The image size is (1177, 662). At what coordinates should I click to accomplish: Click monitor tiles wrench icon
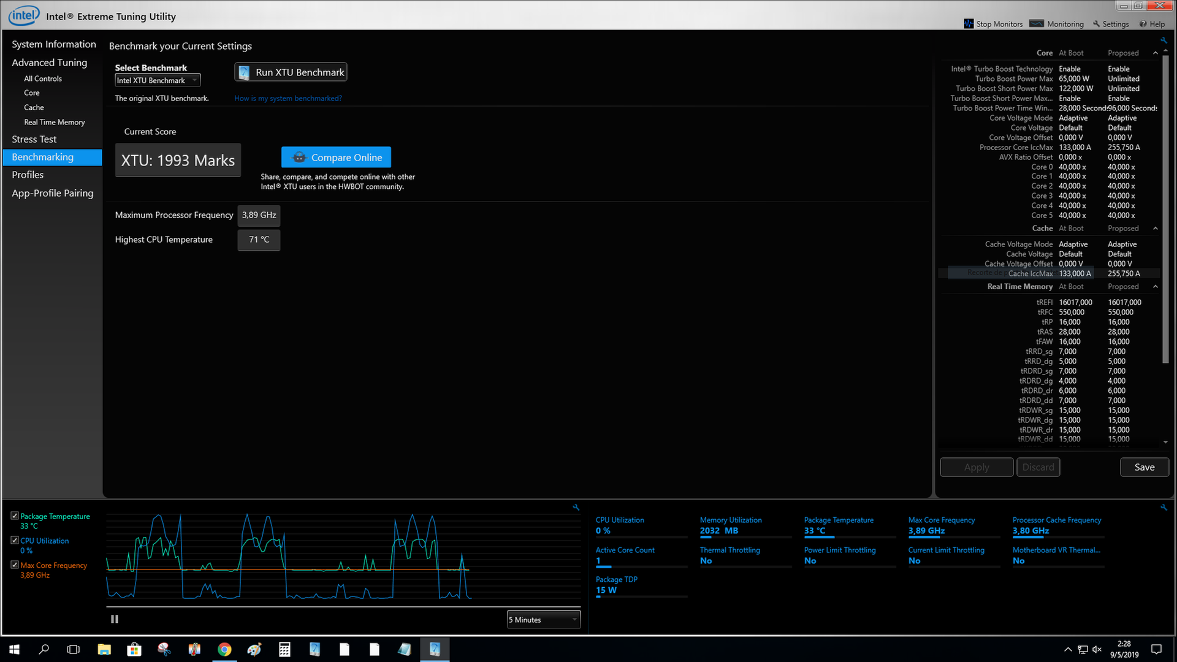pos(1164,508)
